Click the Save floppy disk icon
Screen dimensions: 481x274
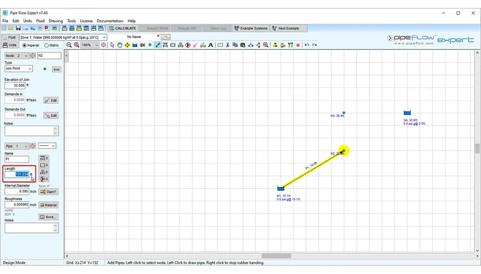coord(18,28)
